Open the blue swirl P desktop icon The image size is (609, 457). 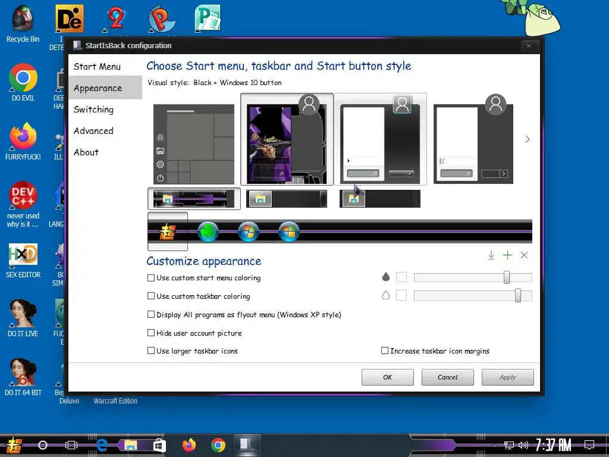(x=162, y=18)
